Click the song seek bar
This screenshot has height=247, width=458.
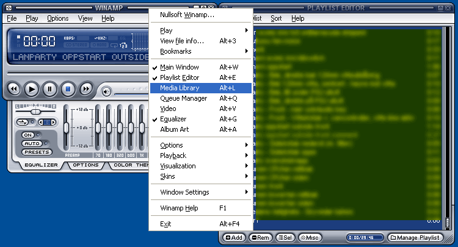point(78,73)
